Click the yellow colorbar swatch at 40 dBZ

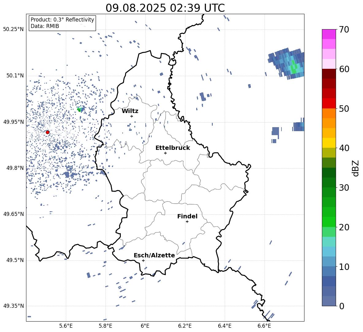[x=329, y=143]
